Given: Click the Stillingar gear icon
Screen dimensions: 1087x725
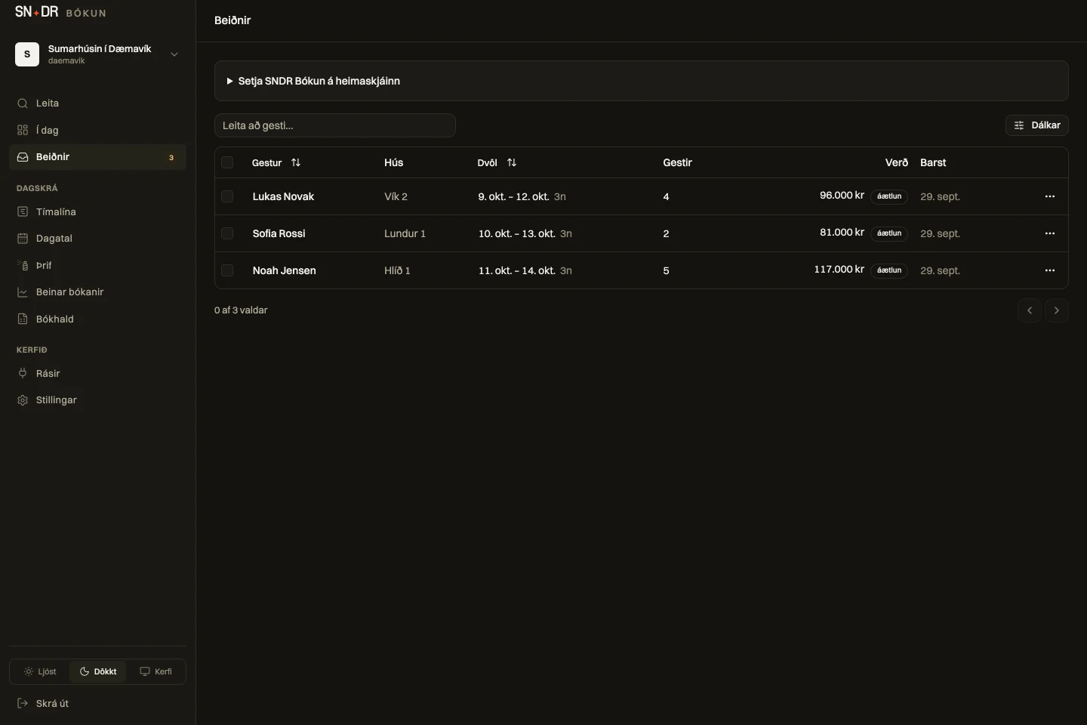Looking at the screenshot, I should [x=23, y=400].
